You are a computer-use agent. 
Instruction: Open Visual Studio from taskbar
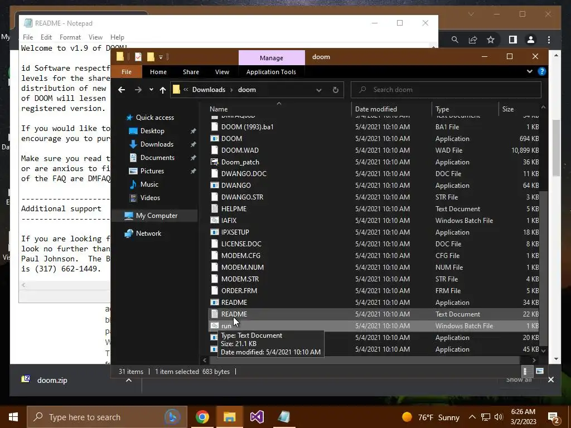pyautogui.click(x=257, y=417)
